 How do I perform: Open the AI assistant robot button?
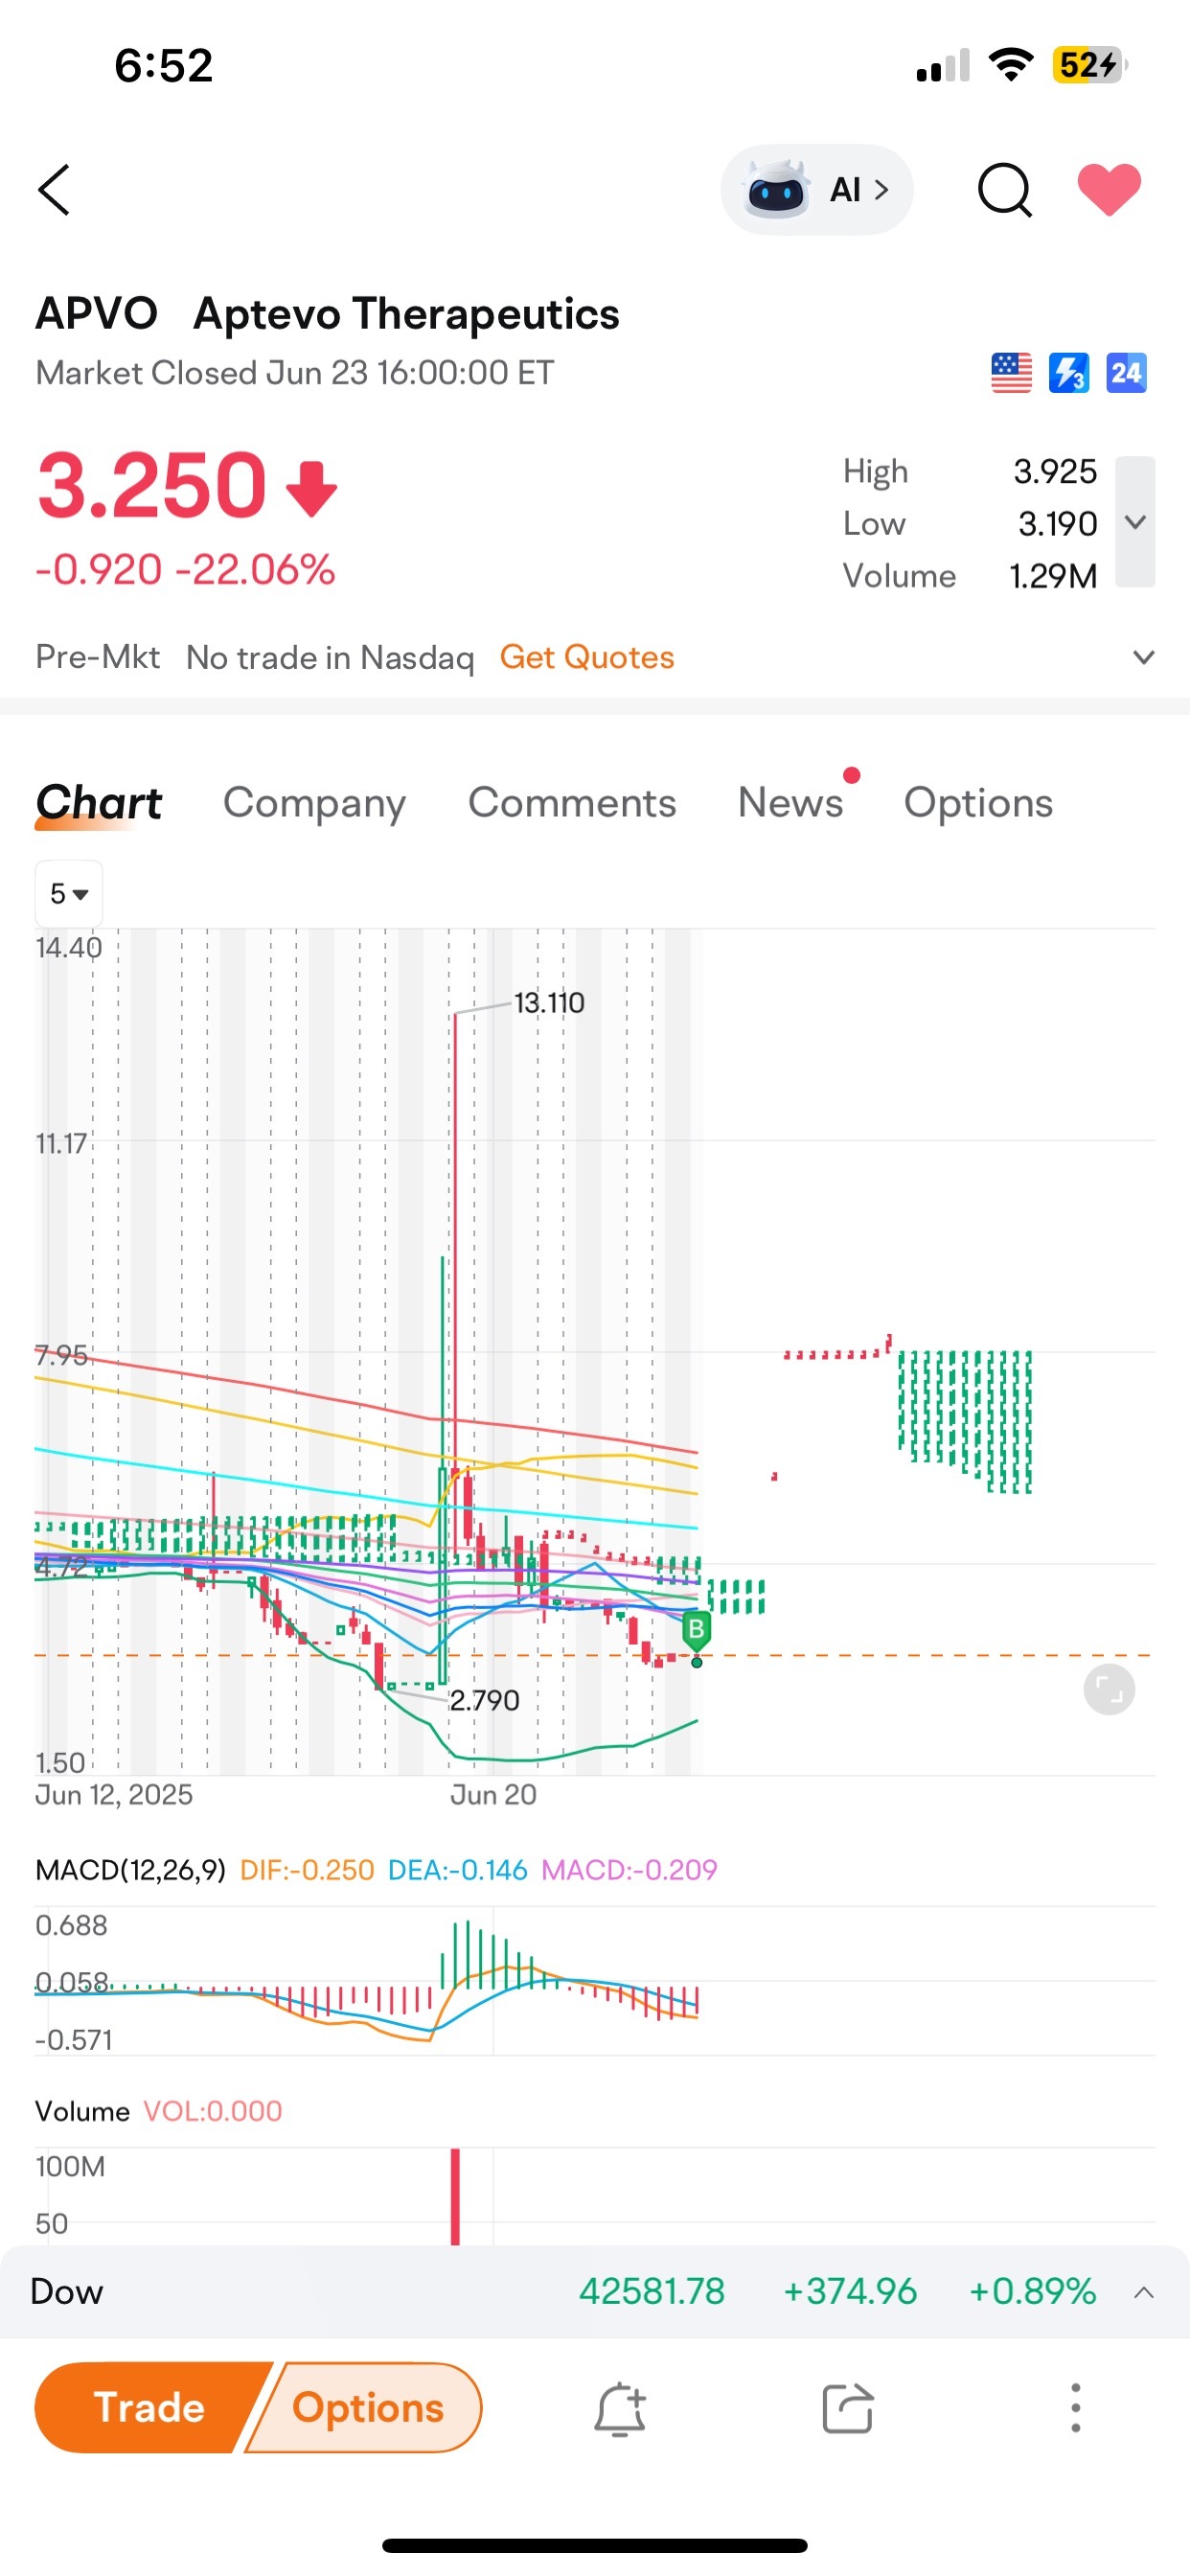(816, 190)
